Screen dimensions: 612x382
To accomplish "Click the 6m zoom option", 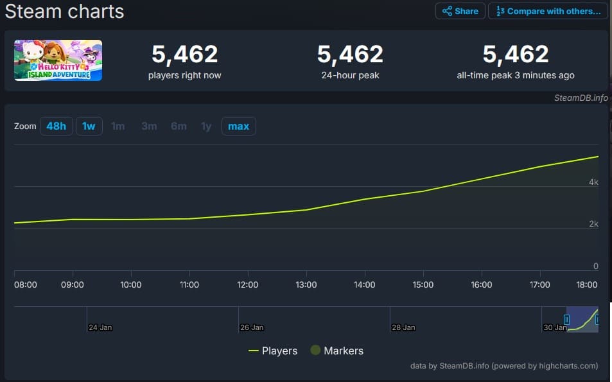I will click(x=179, y=126).
